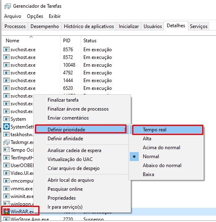Image resolution: width=216 pixels, height=222 pixels.
Task: Switch to the Processos tab
Action: click(15, 26)
